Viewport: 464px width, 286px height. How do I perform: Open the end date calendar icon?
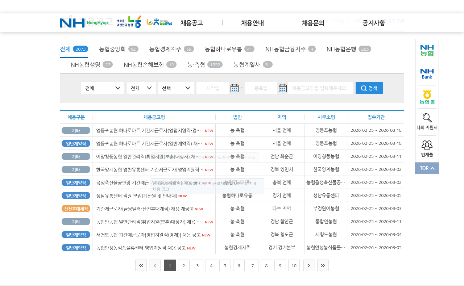pyautogui.click(x=283, y=88)
